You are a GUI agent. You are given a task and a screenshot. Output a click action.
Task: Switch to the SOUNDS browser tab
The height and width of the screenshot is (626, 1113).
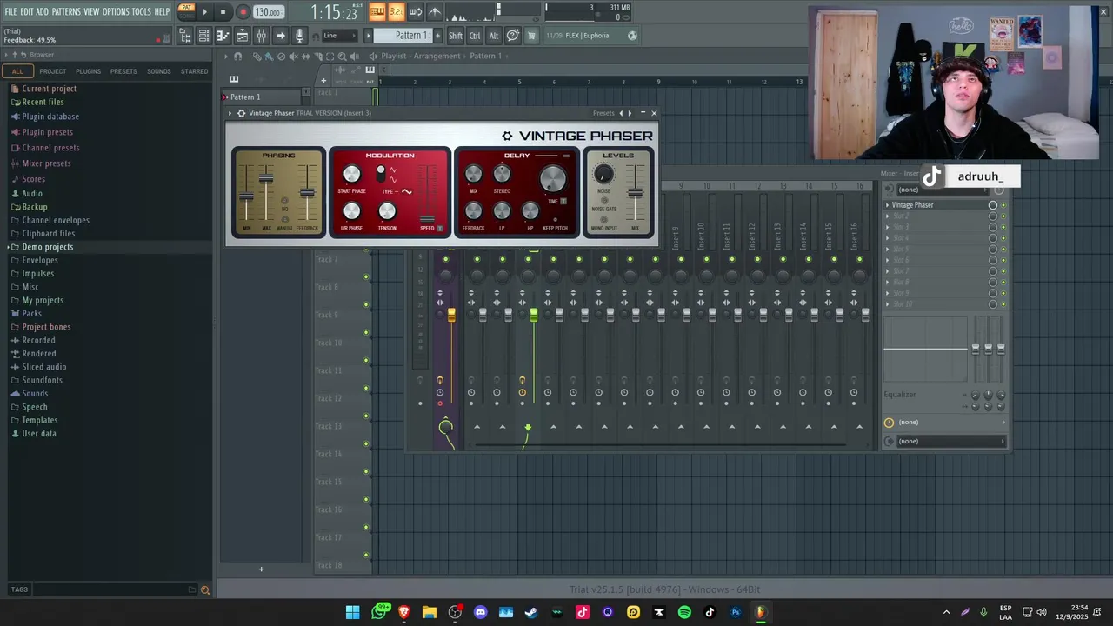click(x=159, y=71)
